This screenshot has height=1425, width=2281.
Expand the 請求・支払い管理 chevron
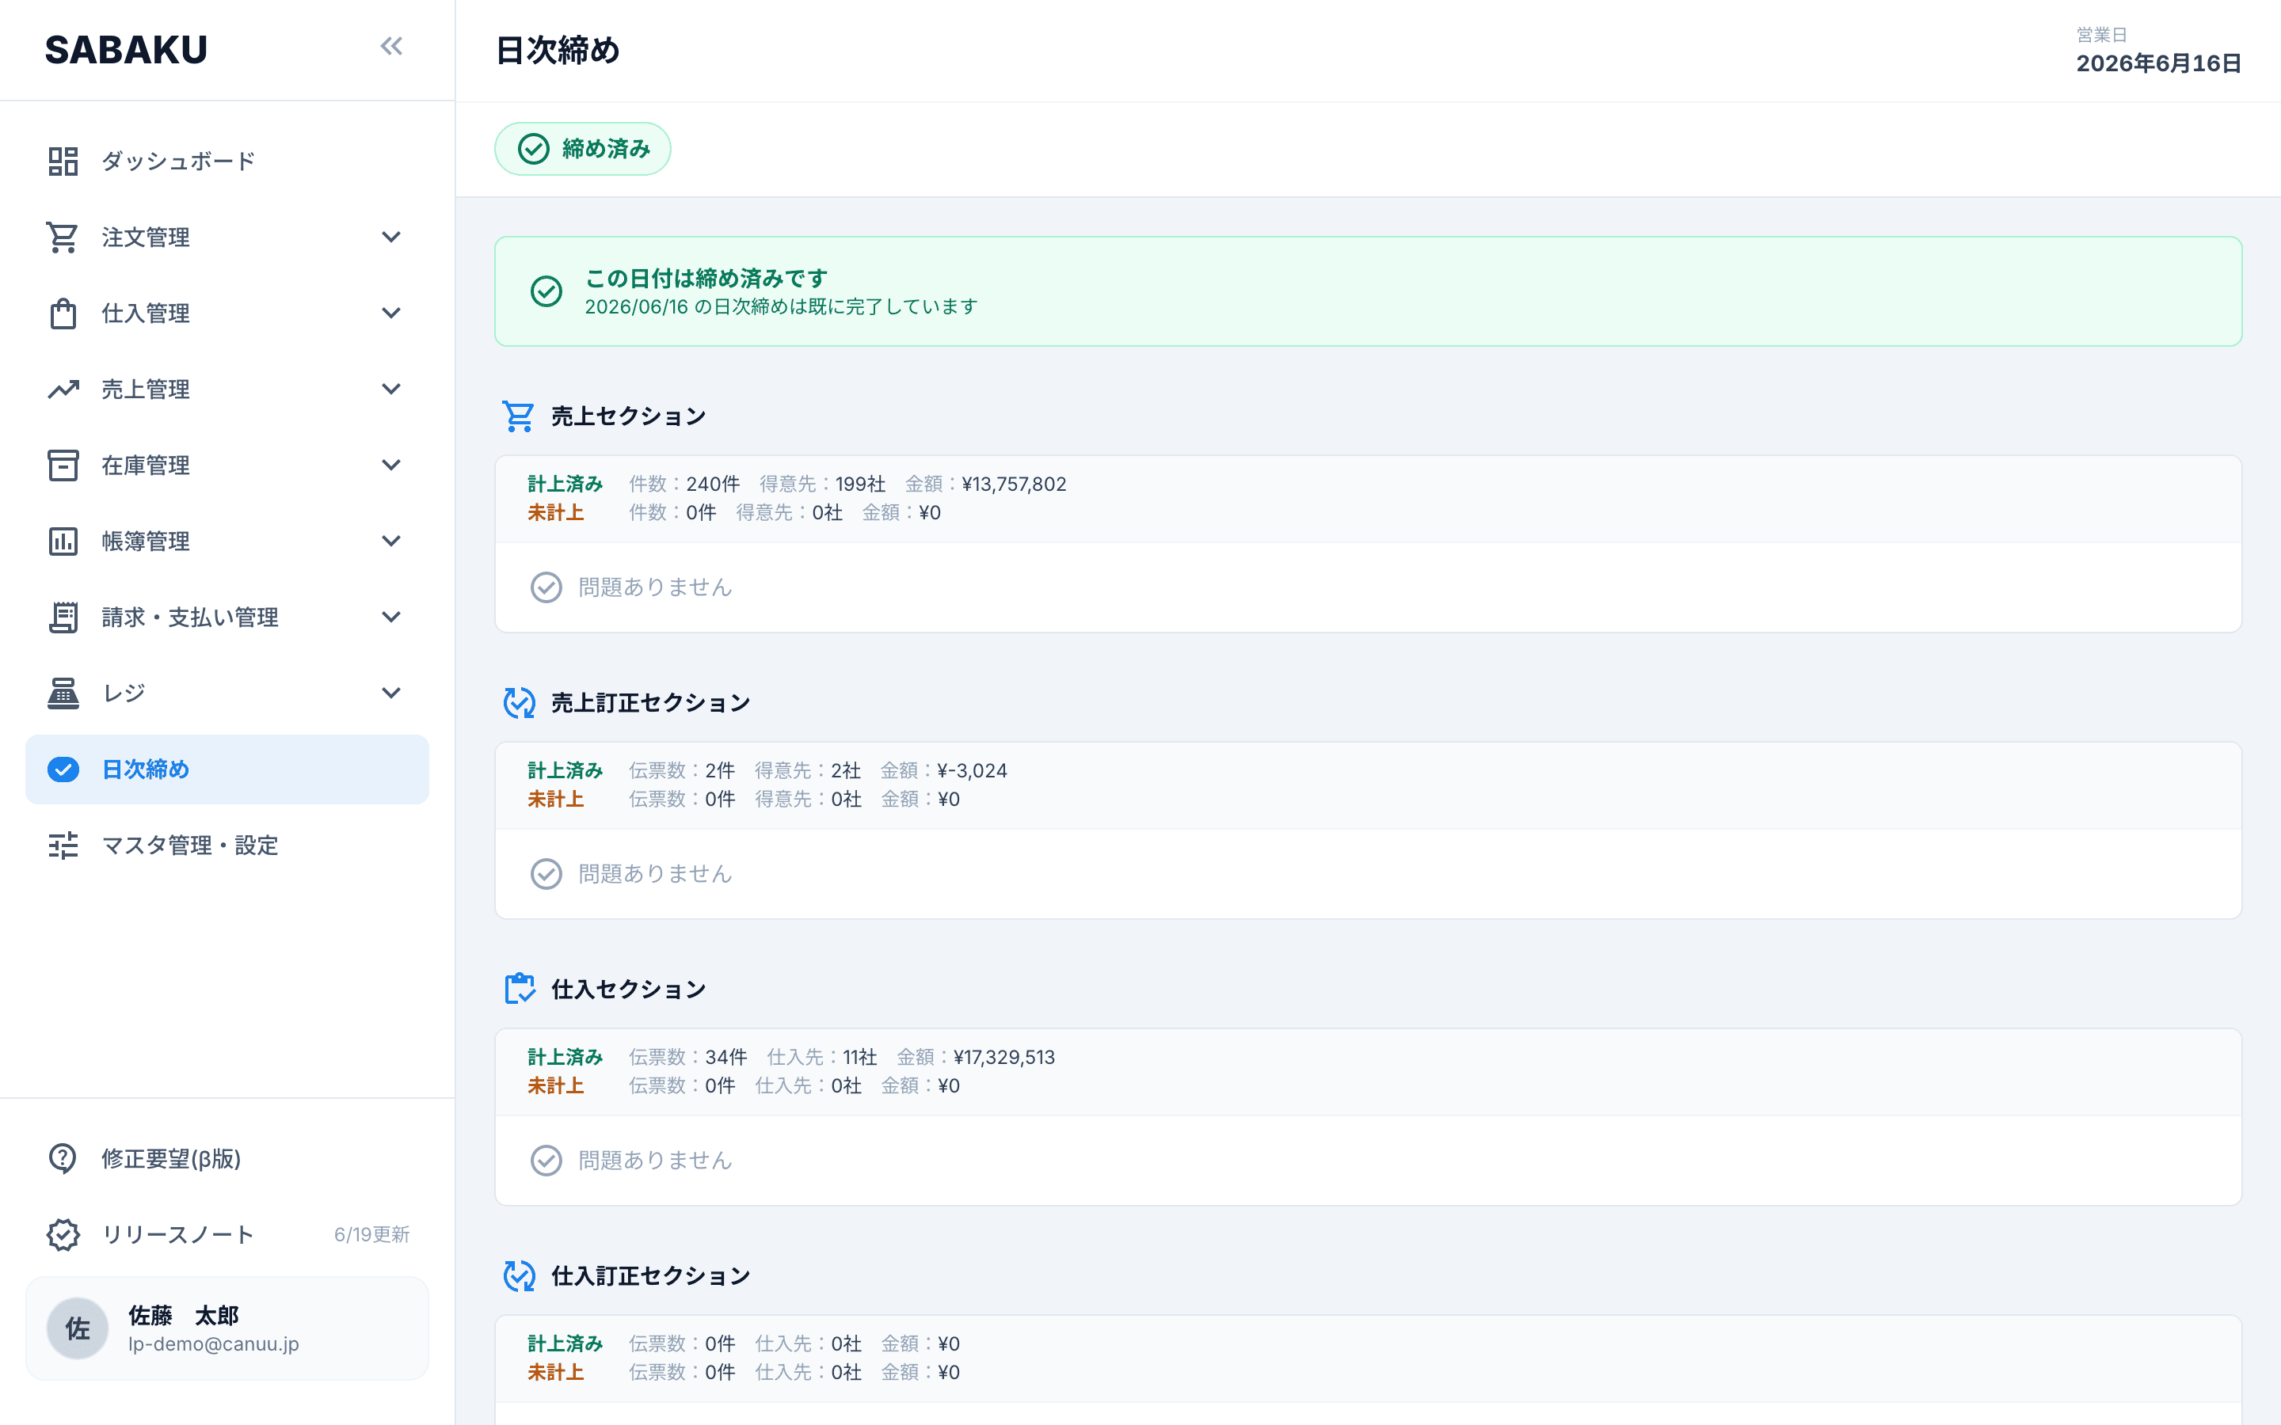pyautogui.click(x=391, y=617)
